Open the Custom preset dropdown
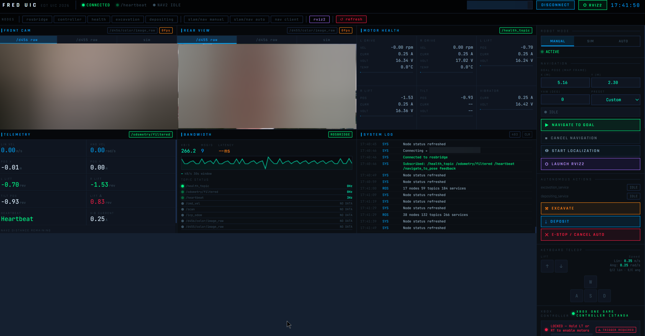This screenshot has width=645, height=336. [x=615, y=100]
